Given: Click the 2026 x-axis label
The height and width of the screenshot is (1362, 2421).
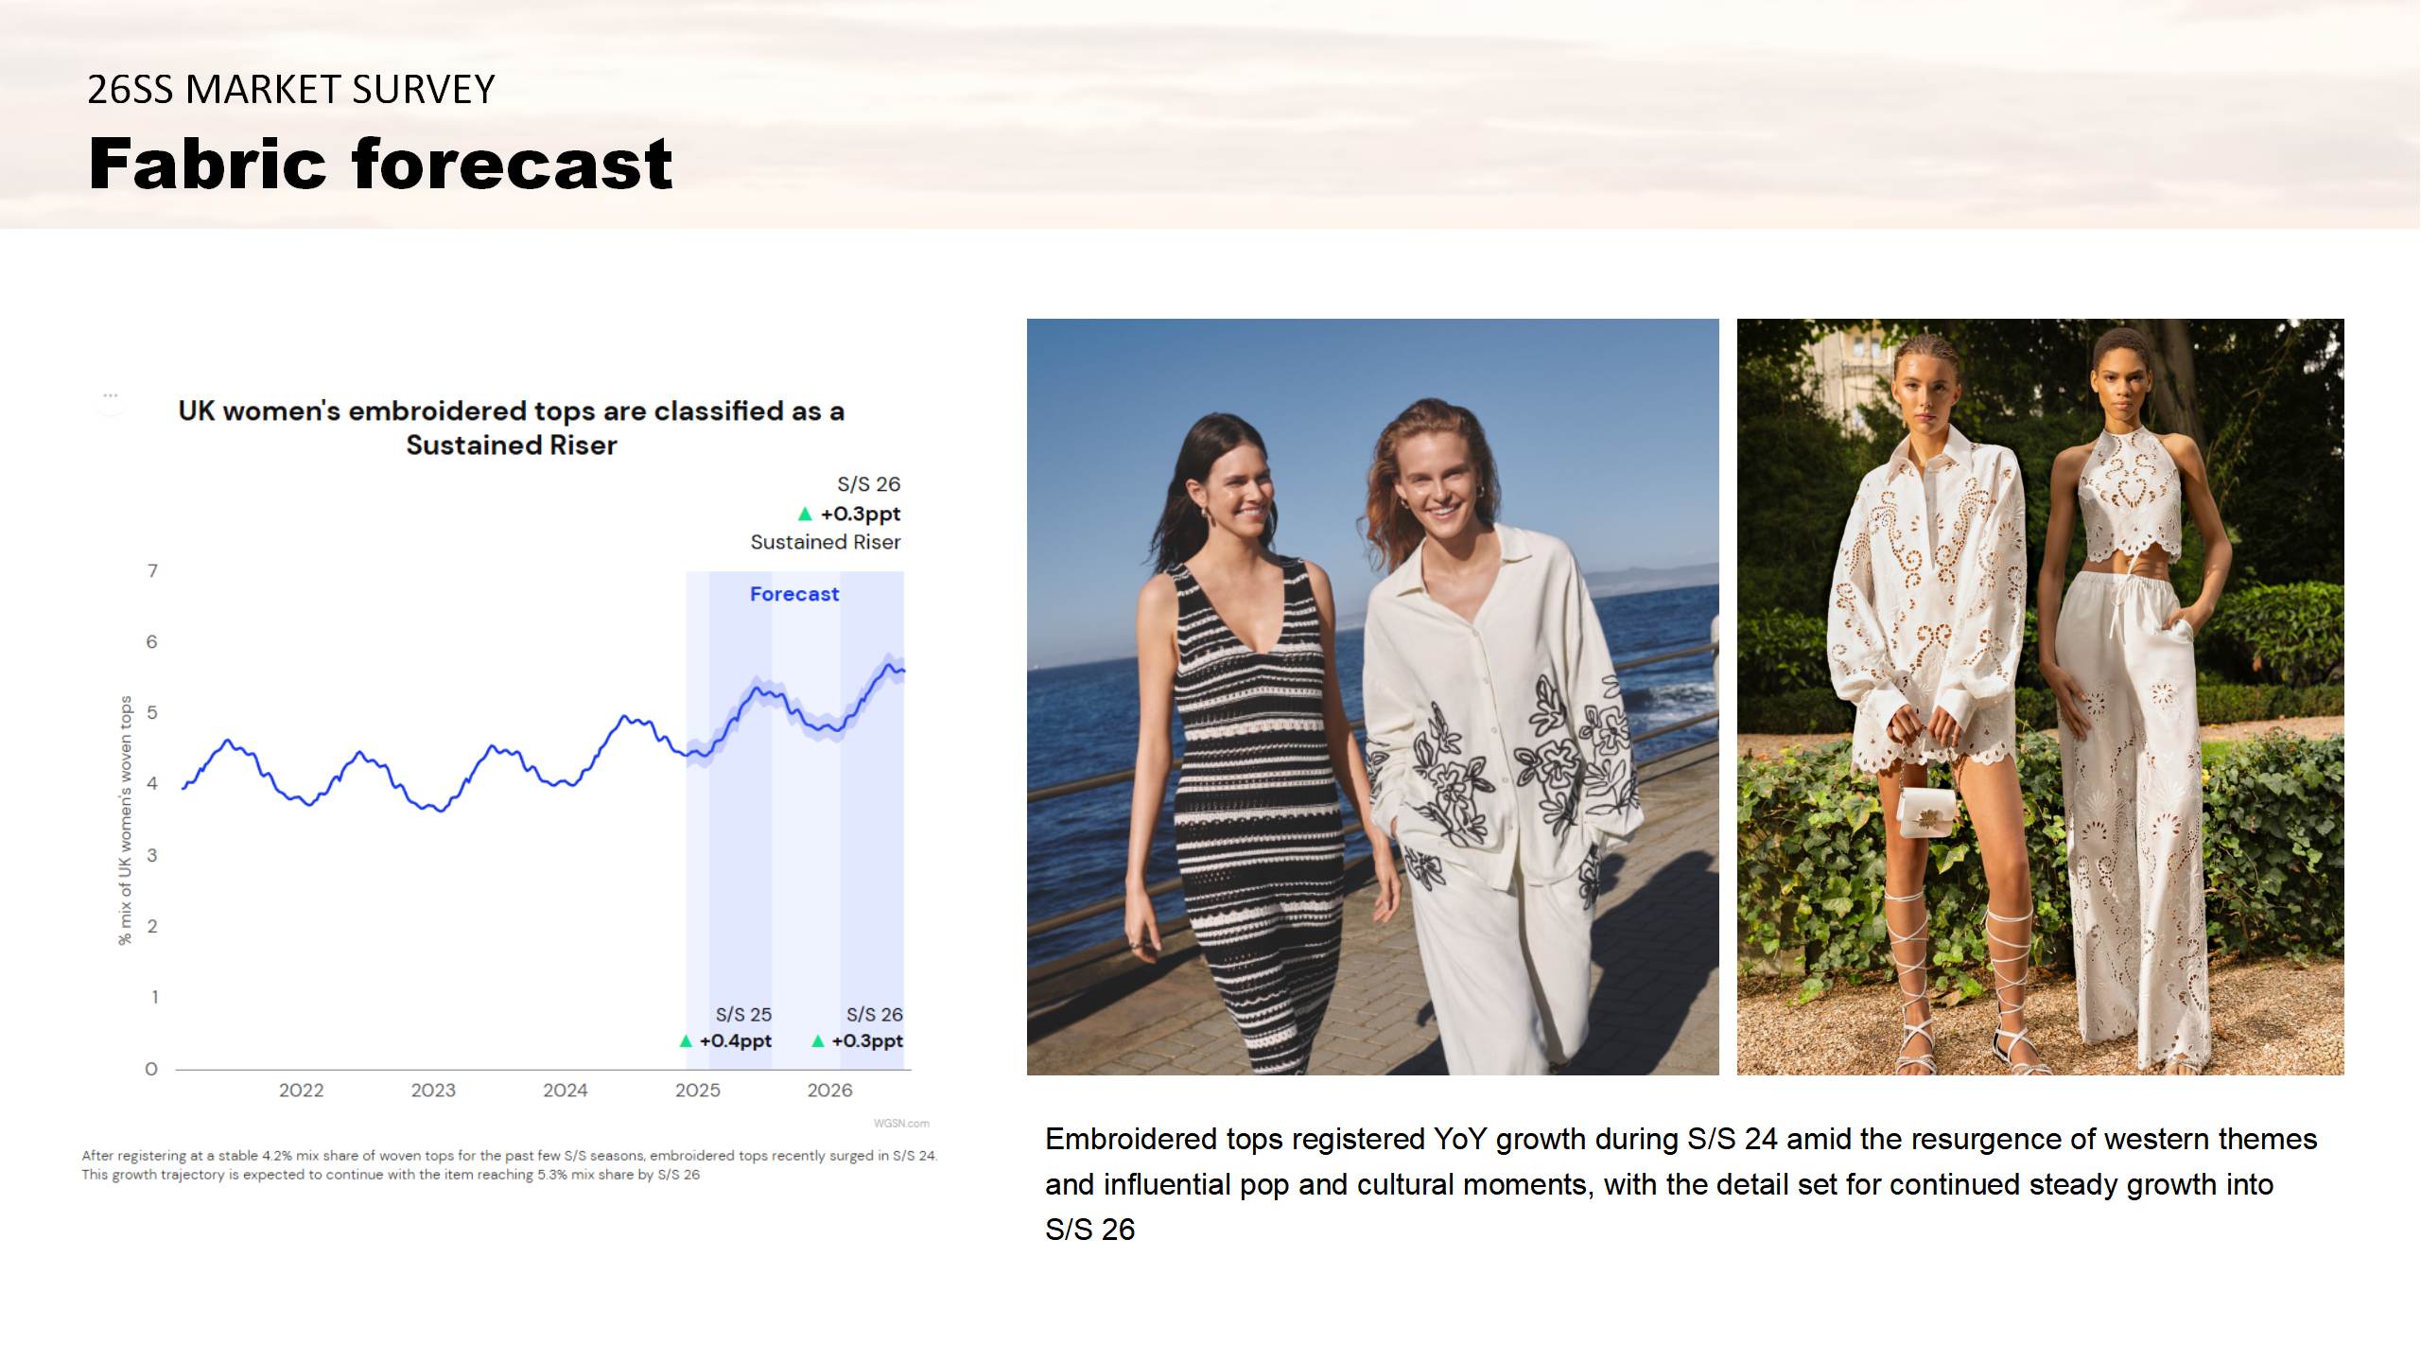Looking at the screenshot, I should [829, 1091].
